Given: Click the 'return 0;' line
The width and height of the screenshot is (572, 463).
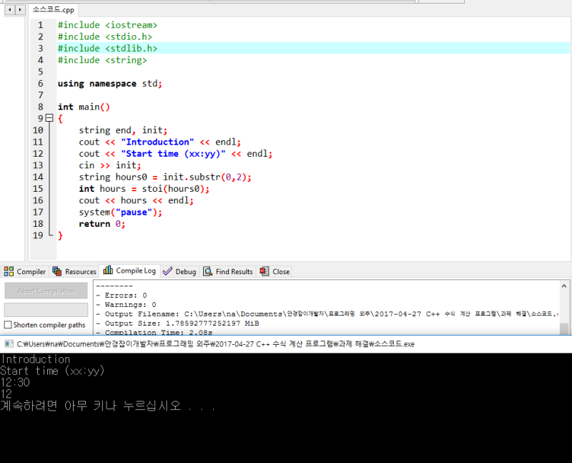Looking at the screenshot, I should click(x=102, y=224).
